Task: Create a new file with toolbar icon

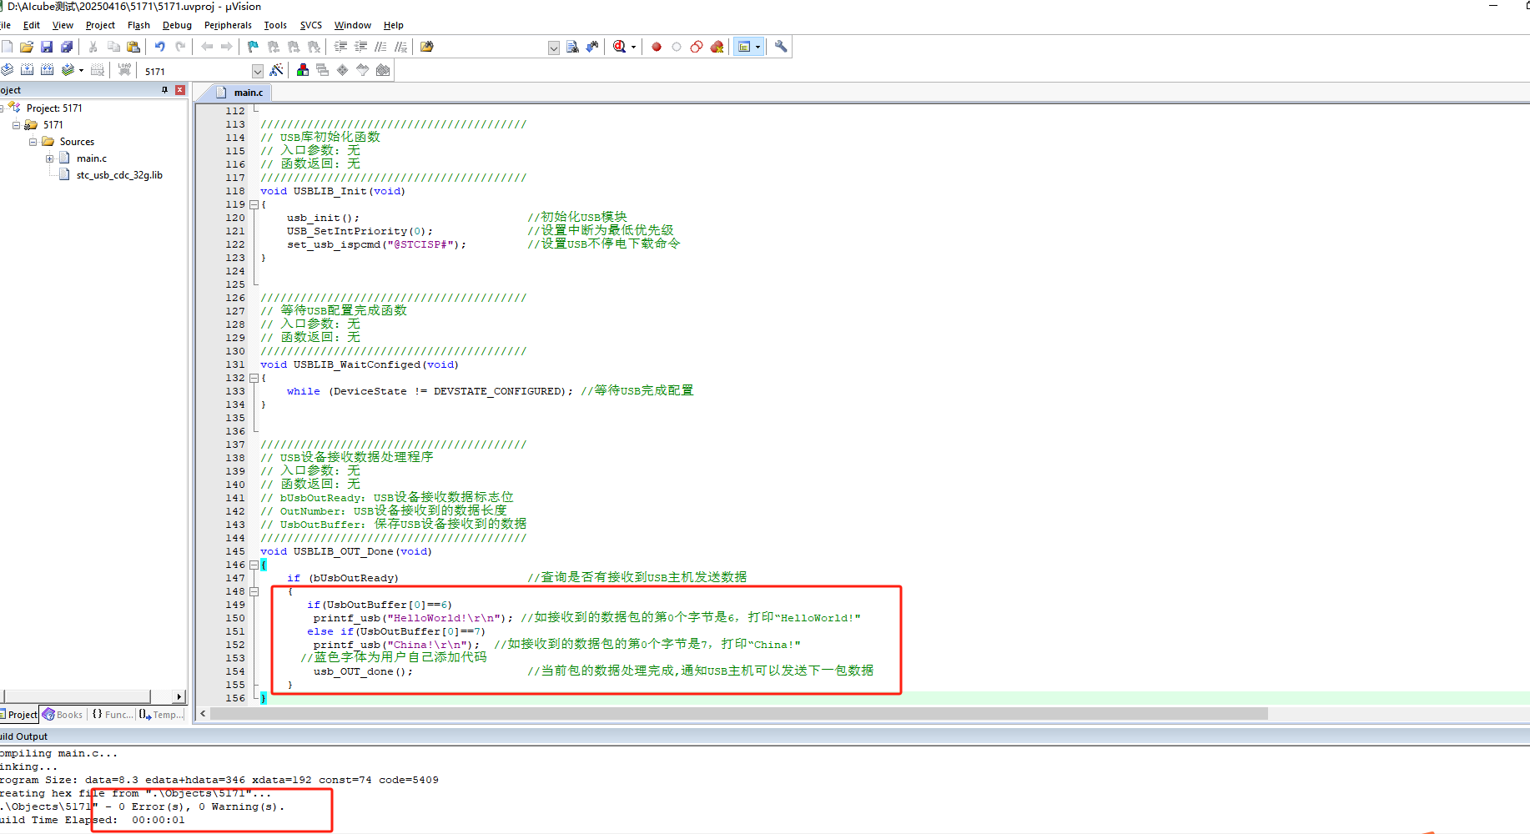Action: pos(8,47)
